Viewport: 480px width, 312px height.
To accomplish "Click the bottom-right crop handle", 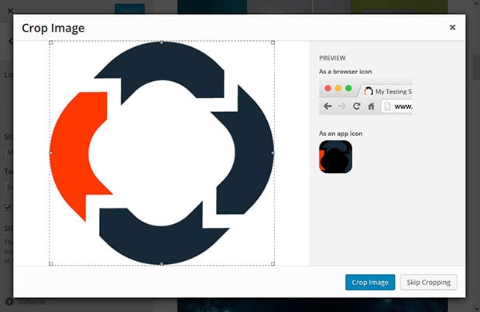I will coord(273,263).
